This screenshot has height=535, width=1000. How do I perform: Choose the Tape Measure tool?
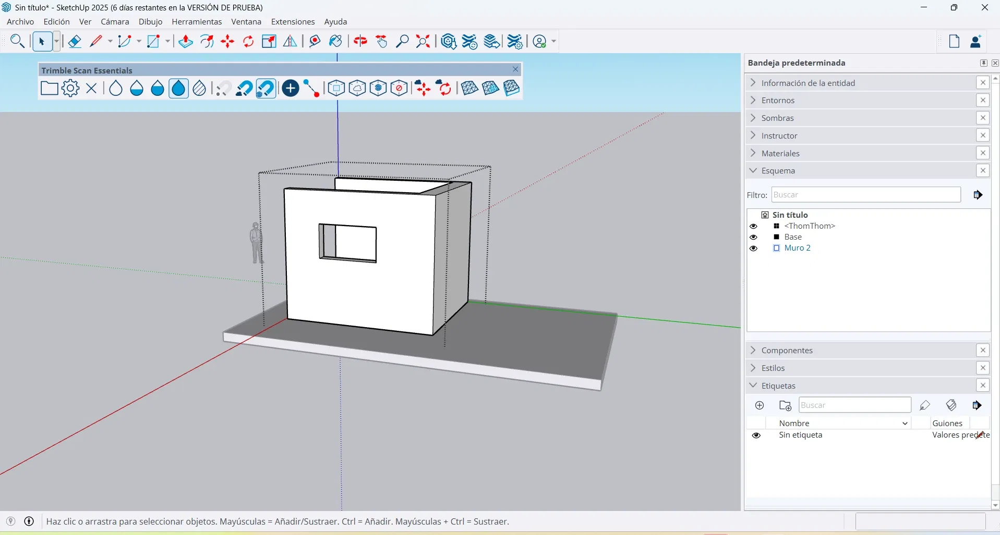pyautogui.click(x=315, y=41)
